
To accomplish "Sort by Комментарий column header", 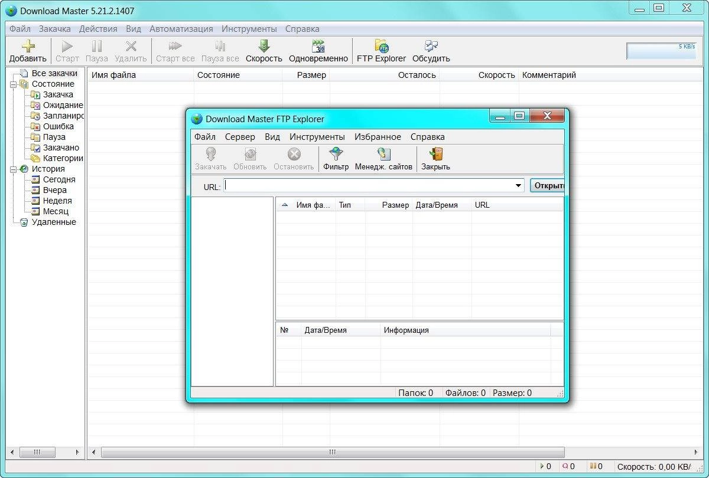I will [612, 75].
